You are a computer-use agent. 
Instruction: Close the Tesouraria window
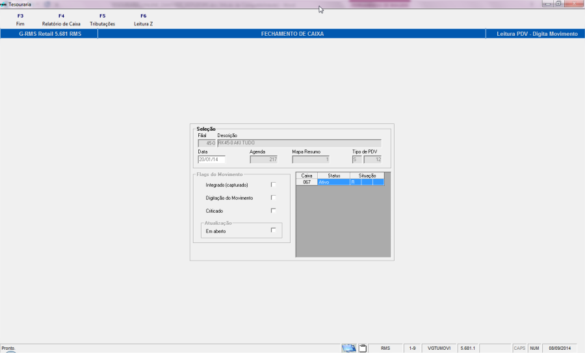pyautogui.click(x=574, y=4)
